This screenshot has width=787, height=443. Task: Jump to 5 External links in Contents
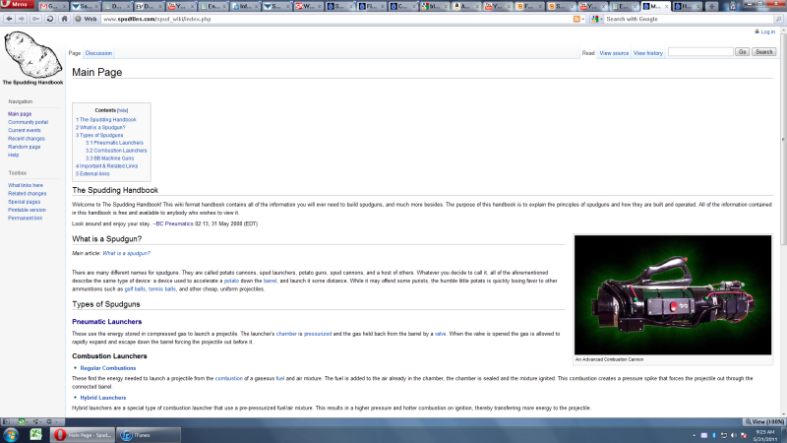[92, 174]
